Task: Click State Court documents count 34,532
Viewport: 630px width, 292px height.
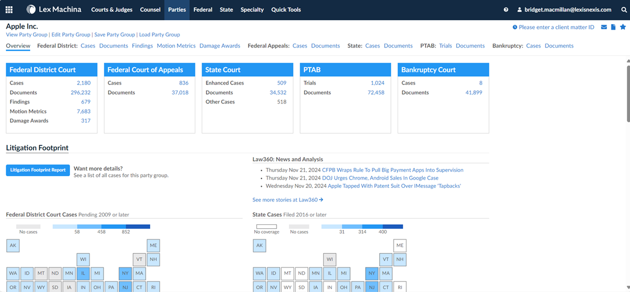Action: point(278,93)
